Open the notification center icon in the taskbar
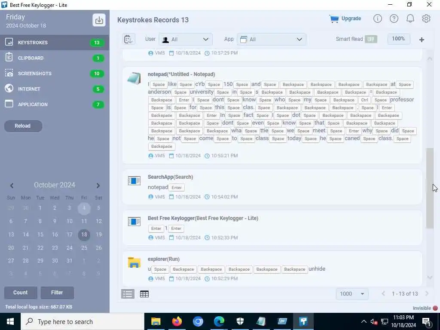 pyautogui.click(x=426, y=322)
